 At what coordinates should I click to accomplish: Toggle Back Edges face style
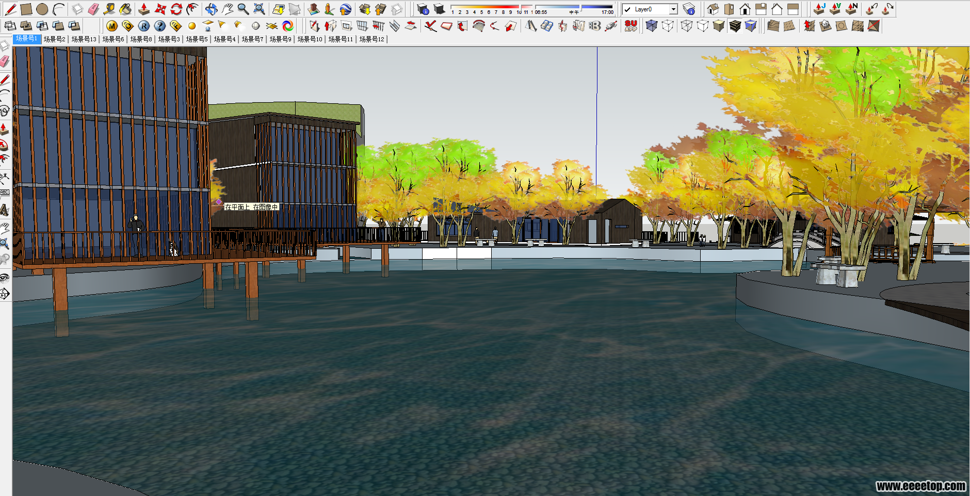coord(668,26)
